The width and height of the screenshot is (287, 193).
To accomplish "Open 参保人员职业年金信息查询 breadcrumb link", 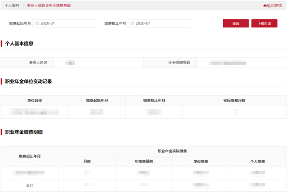I will [49, 6].
